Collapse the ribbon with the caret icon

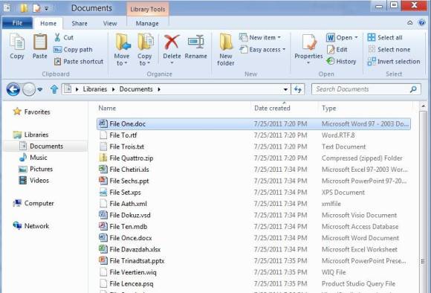point(410,23)
